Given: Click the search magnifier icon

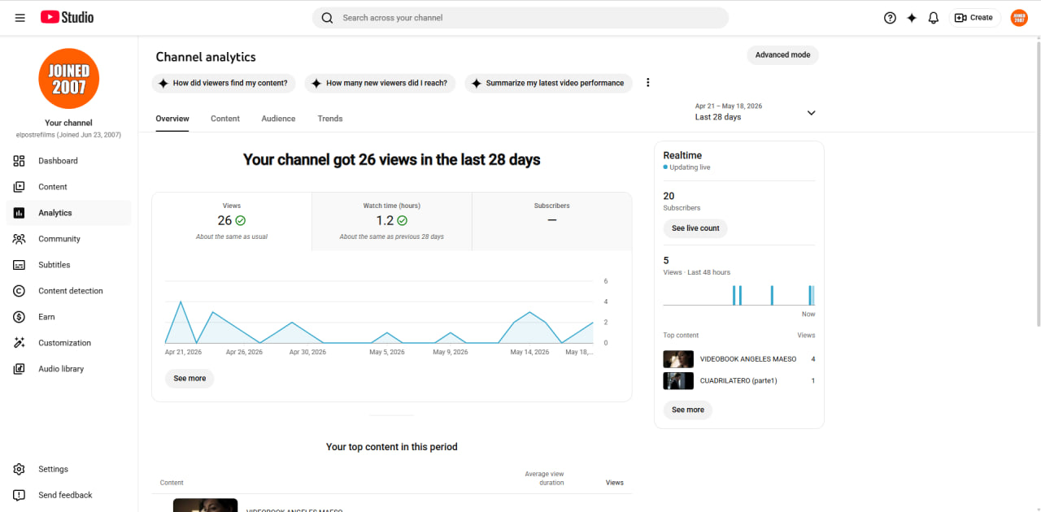Looking at the screenshot, I should tap(327, 18).
